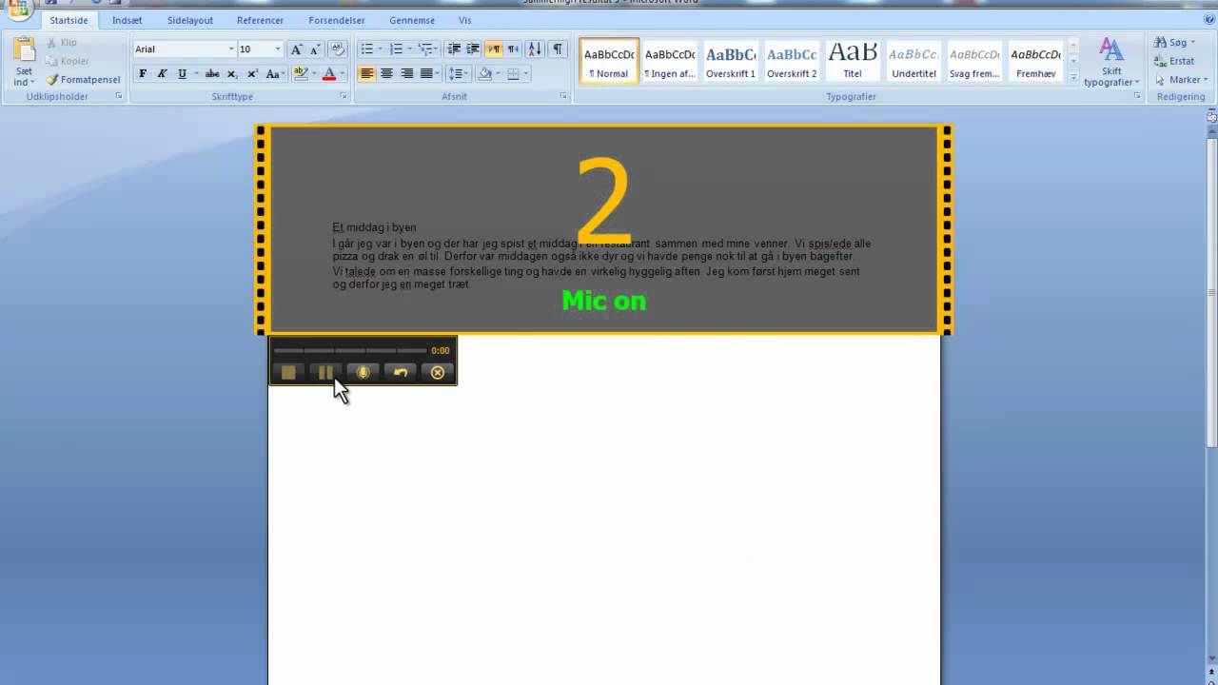
Task: Apply the Normal style
Action: [x=609, y=62]
